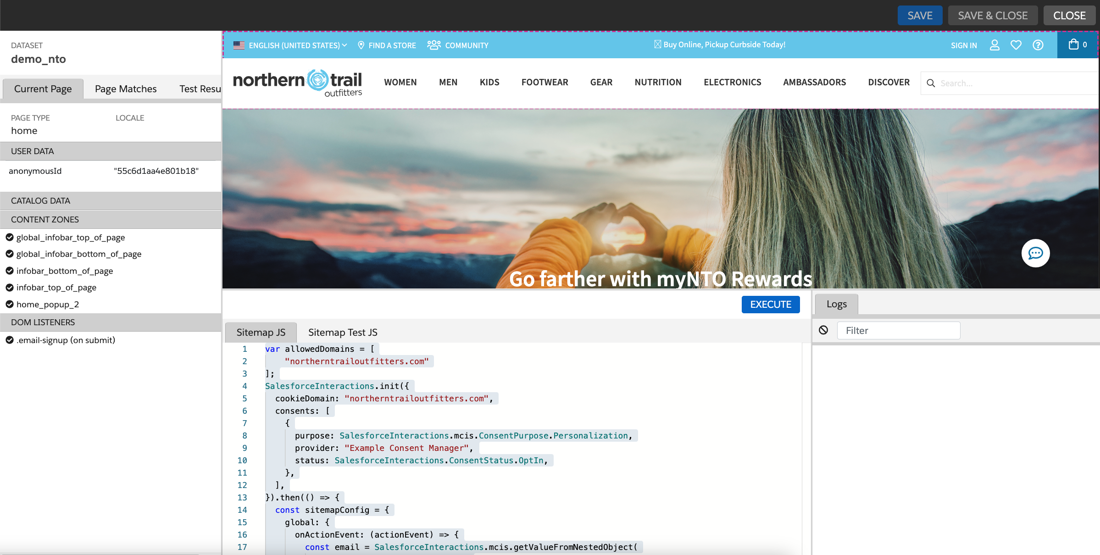Open the NUTRITION menu
This screenshot has width=1100, height=555.
(x=658, y=82)
